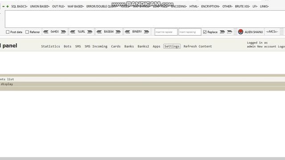Open the Cards page

pos(116,46)
